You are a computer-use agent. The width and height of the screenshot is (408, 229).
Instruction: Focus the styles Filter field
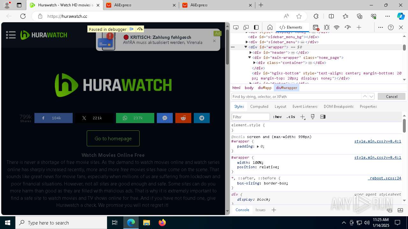(251, 117)
